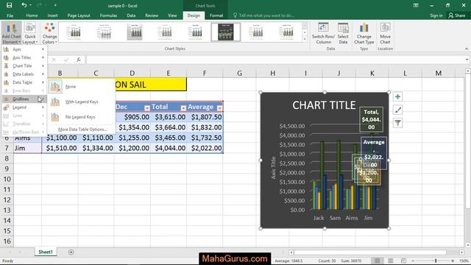471x265 pixels.
Task: Select column G header
Action: [x=239, y=73]
